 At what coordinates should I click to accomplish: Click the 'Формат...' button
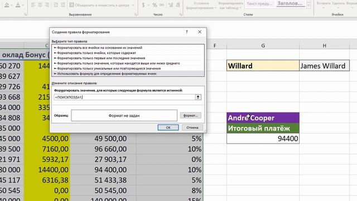coord(191,116)
